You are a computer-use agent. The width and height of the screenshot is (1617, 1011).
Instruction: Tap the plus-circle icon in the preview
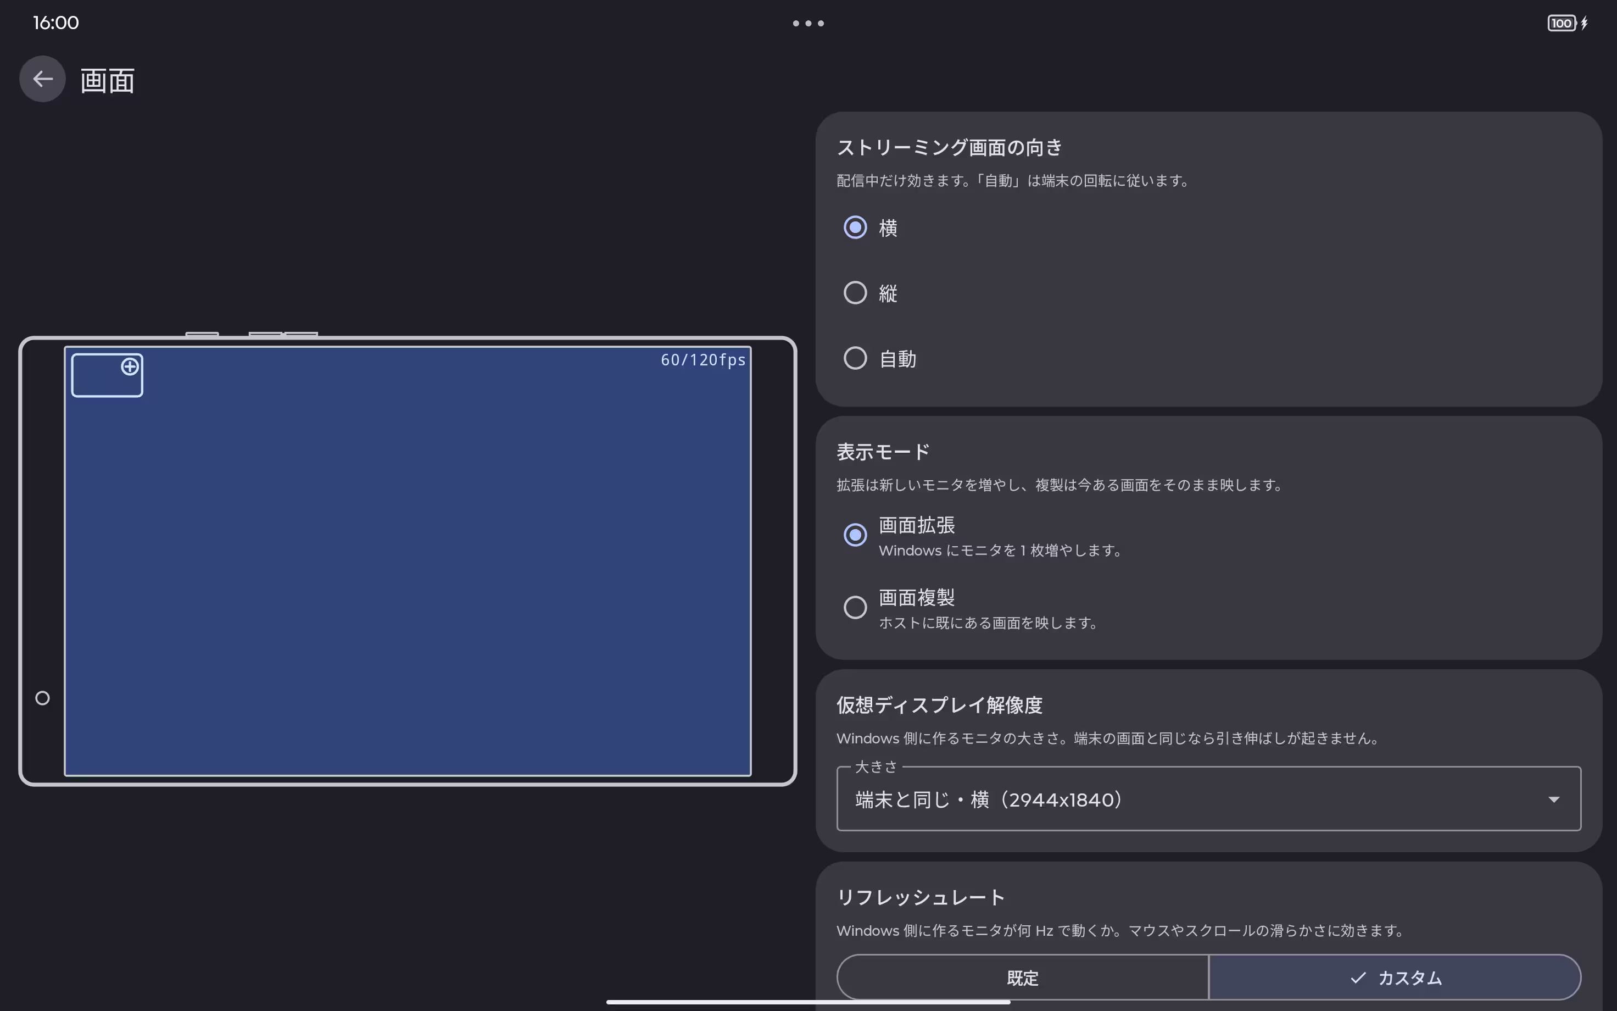coord(130,366)
